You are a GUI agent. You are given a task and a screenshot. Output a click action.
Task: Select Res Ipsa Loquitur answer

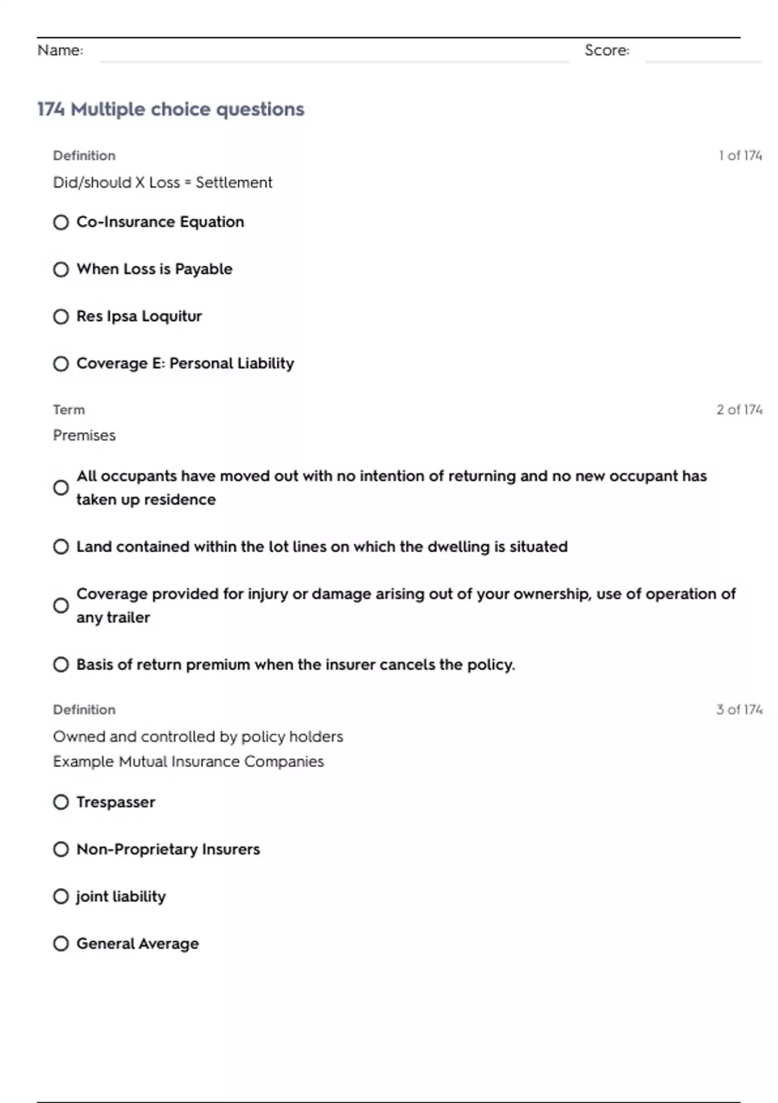click(x=61, y=317)
